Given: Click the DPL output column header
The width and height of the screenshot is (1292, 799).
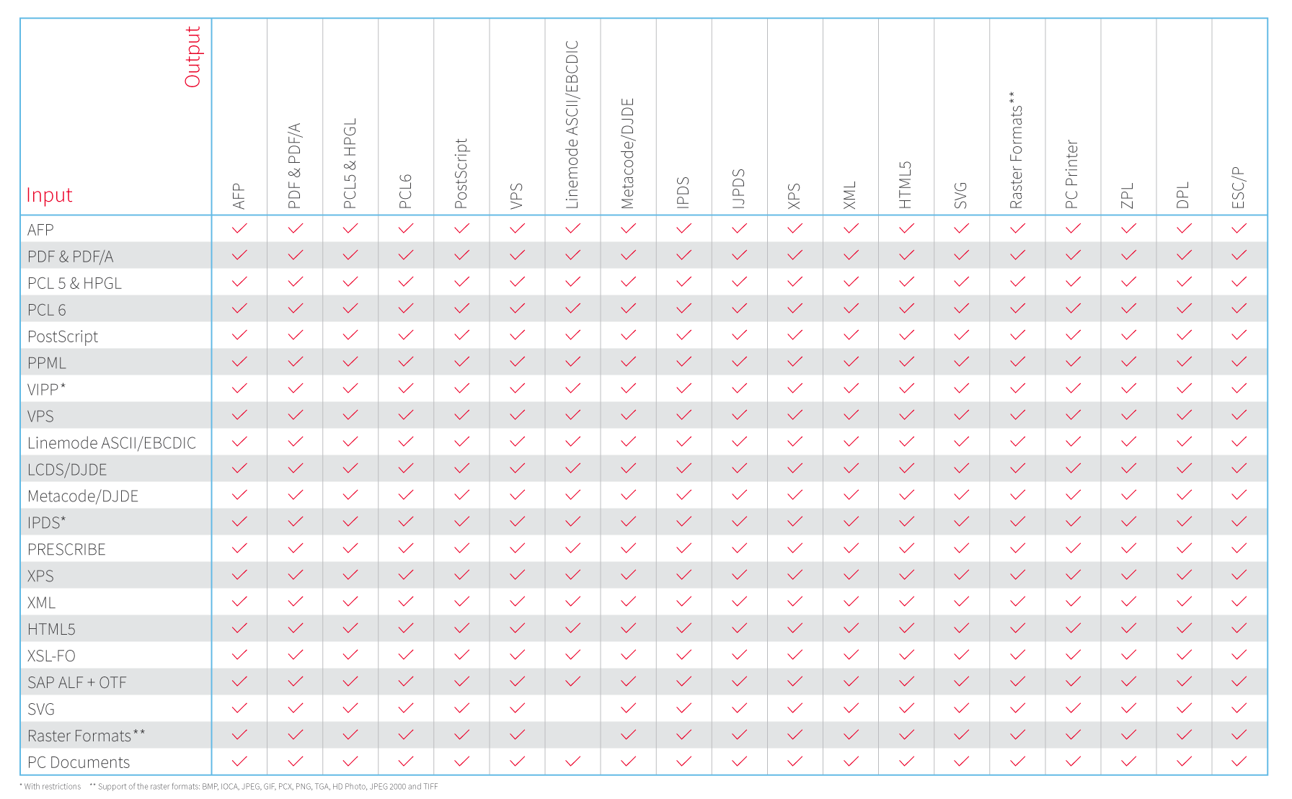Looking at the screenshot, I should tap(1184, 196).
